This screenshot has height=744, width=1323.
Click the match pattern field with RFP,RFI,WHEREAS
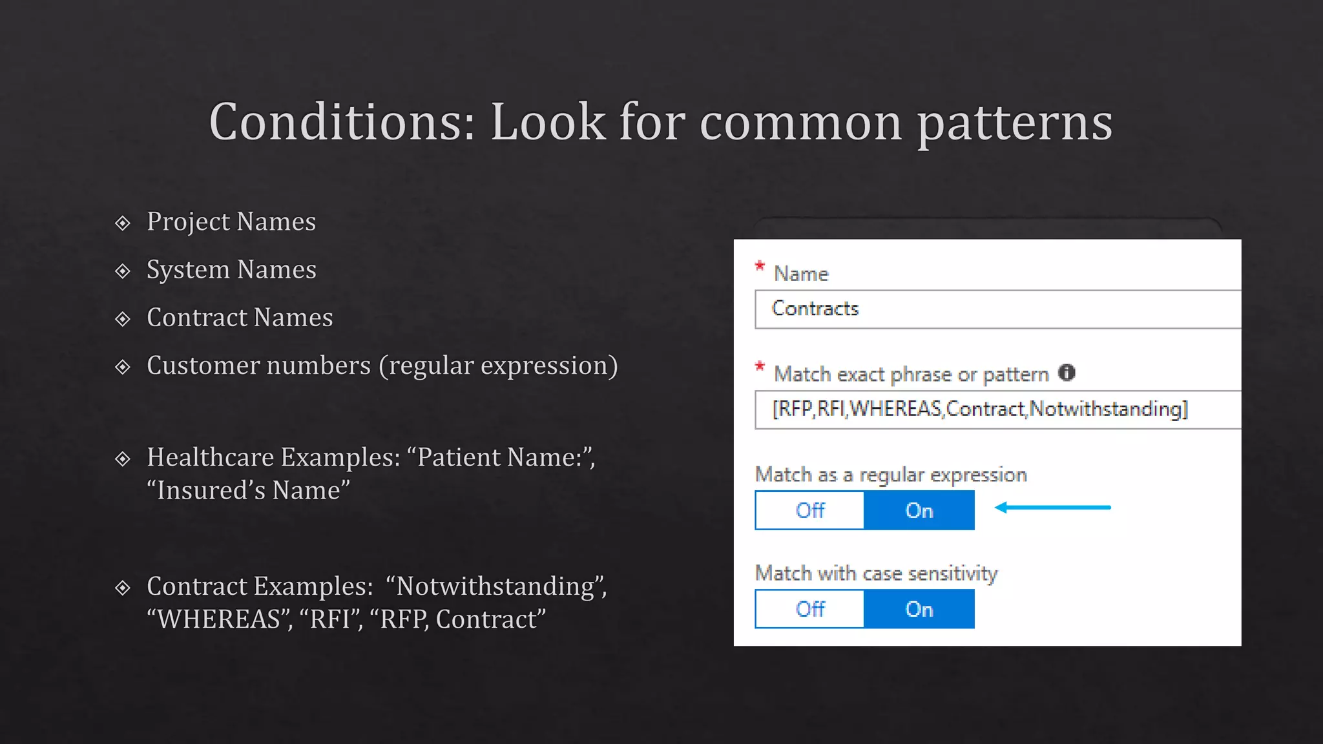(x=997, y=409)
